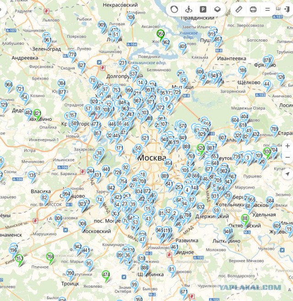
Task: Open the map layers selector
Action: pos(217,9)
